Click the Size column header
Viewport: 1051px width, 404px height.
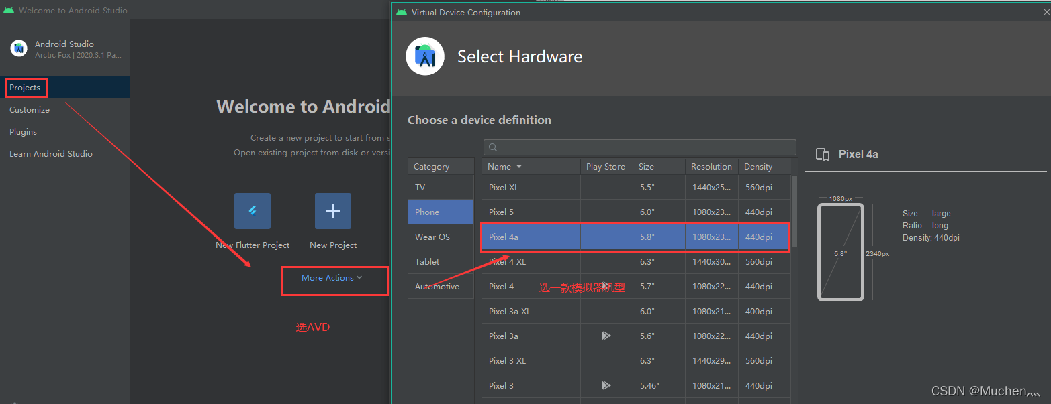coord(659,167)
